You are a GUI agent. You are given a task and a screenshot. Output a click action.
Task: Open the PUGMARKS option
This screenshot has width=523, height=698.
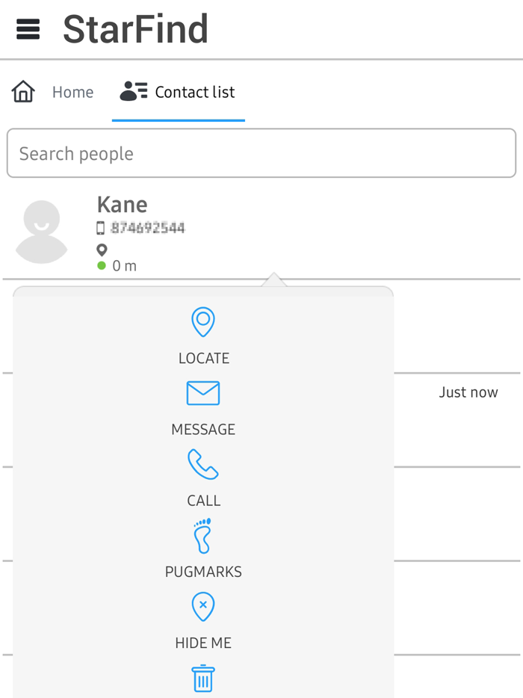click(x=203, y=572)
